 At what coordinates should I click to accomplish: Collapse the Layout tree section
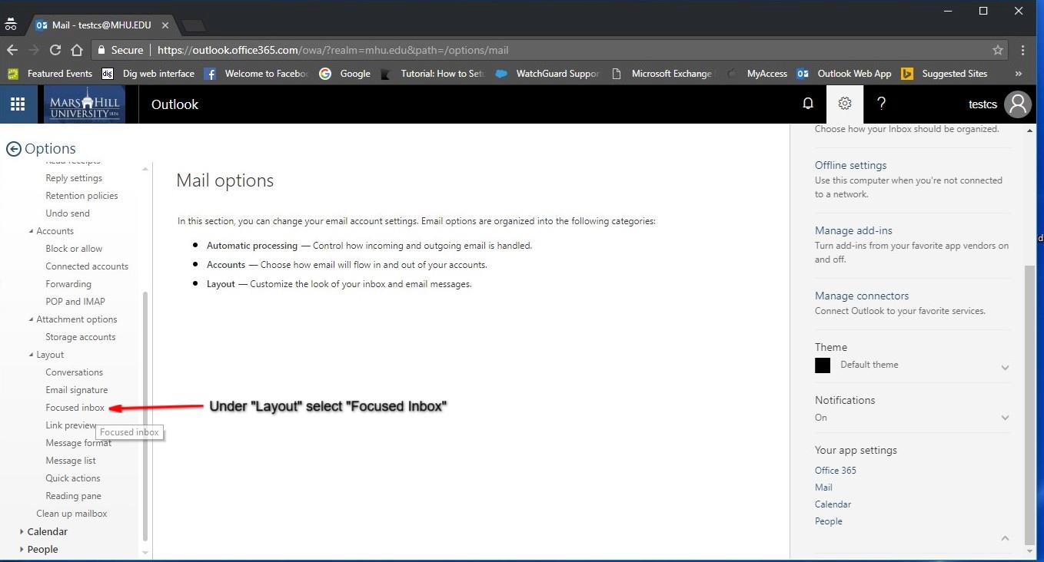click(32, 355)
